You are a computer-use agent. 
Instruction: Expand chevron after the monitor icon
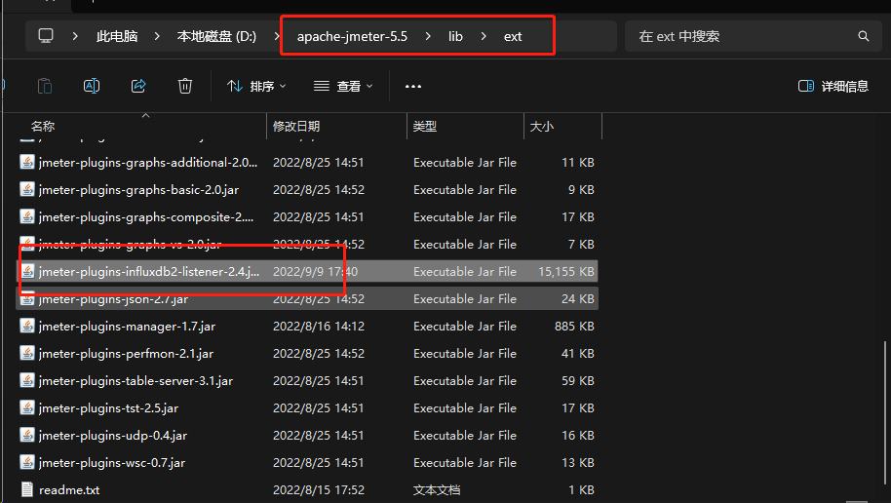[x=75, y=36]
